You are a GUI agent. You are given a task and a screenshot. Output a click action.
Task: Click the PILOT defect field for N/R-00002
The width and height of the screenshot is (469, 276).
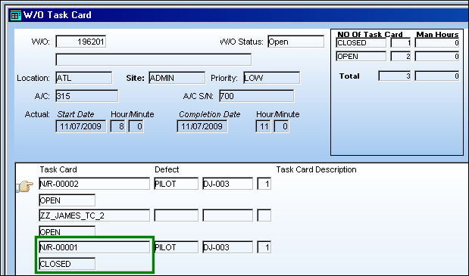(177, 184)
